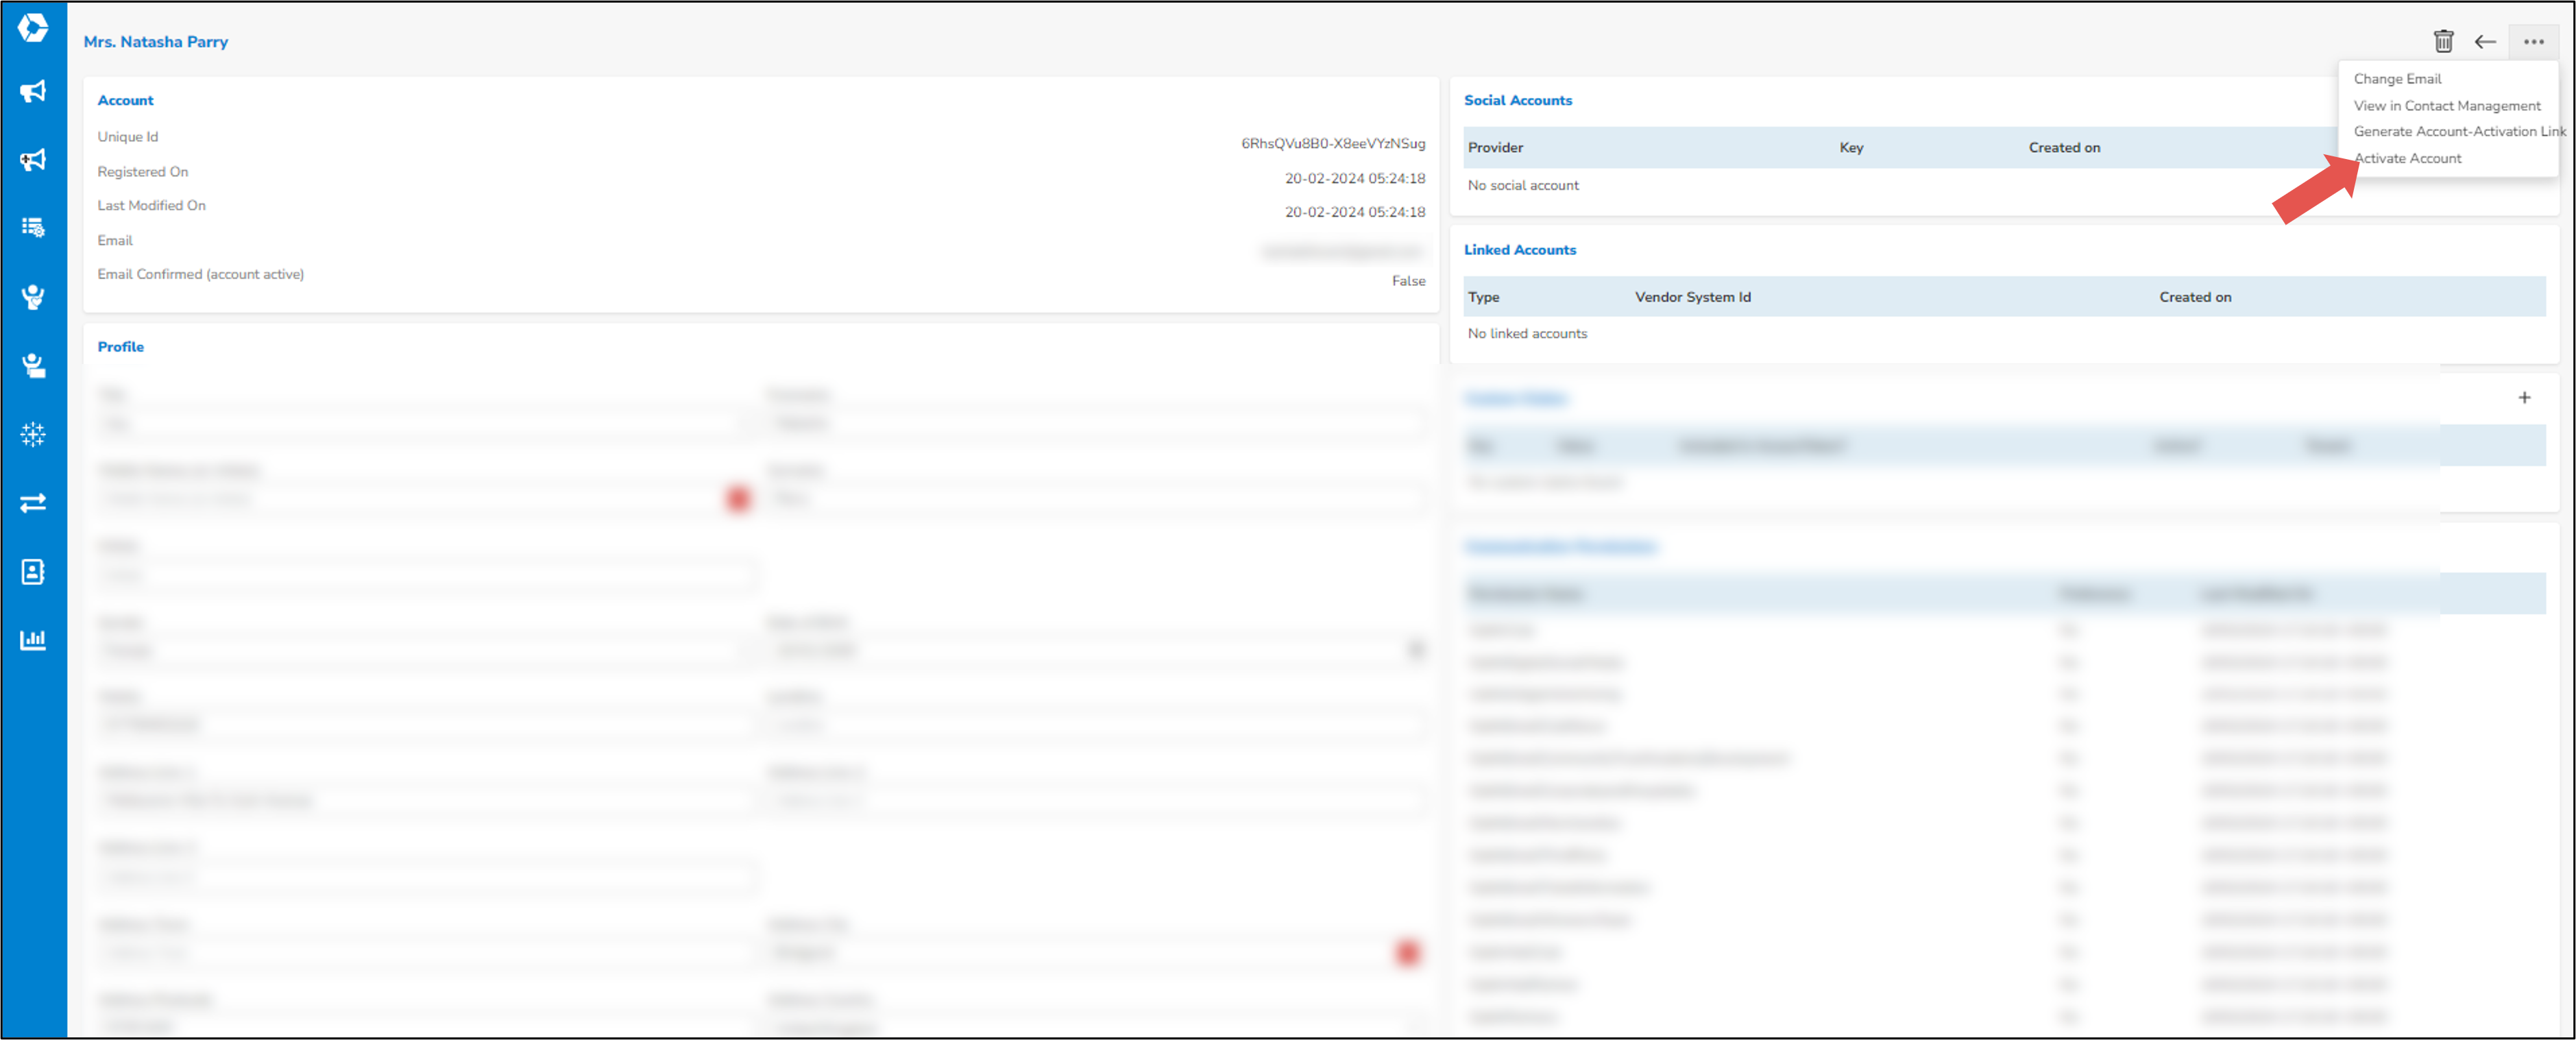Screen dimensions: 2576x1040
Task: Click Created on header in Social Accounts
Action: coord(2064,148)
